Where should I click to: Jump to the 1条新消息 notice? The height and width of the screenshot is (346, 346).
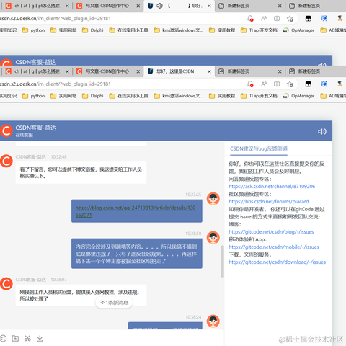pyautogui.click(x=114, y=302)
